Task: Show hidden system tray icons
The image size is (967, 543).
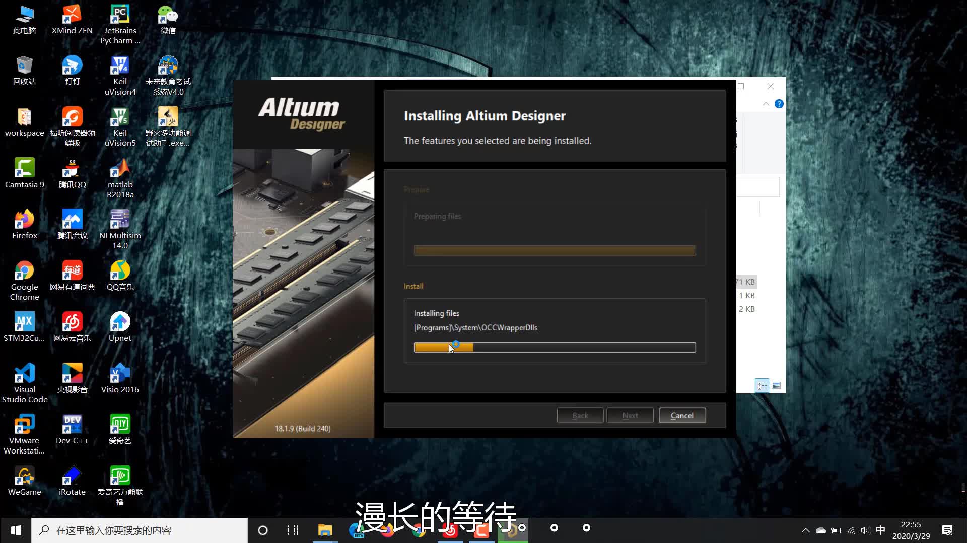Action: point(805,530)
